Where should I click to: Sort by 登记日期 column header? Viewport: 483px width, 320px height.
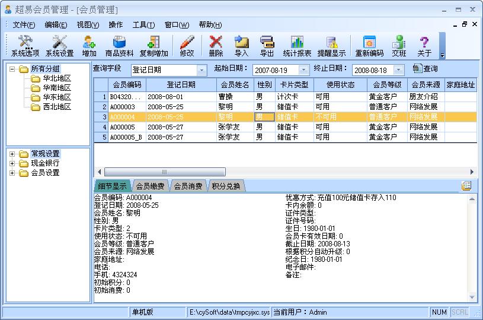(181, 85)
